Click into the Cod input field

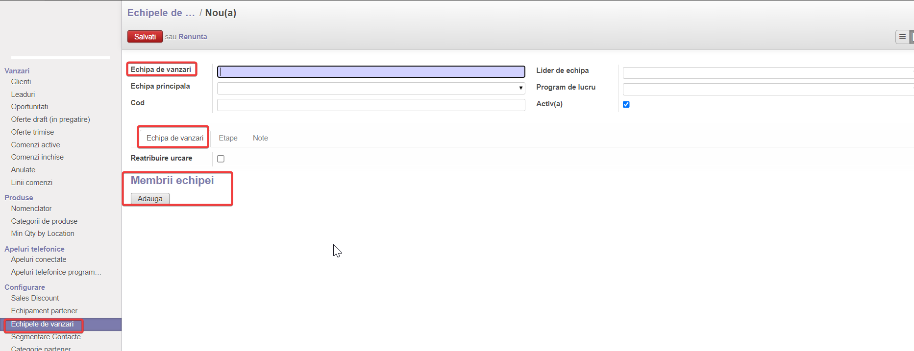click(x=371, y=105)
